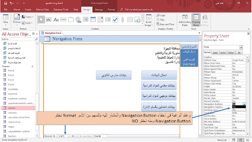
Task: Select Form1 in the navigation pane
Action: [x=11, y=71]
